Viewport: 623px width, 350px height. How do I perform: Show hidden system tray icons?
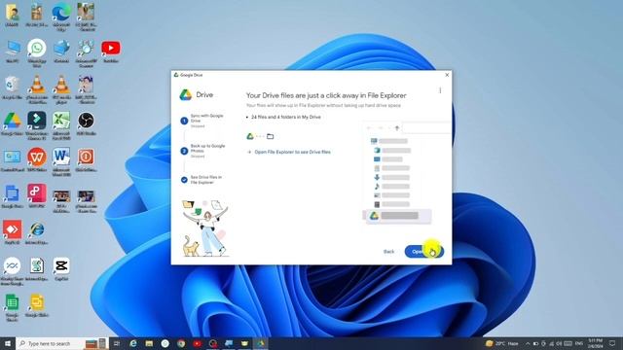click(528, 343)
